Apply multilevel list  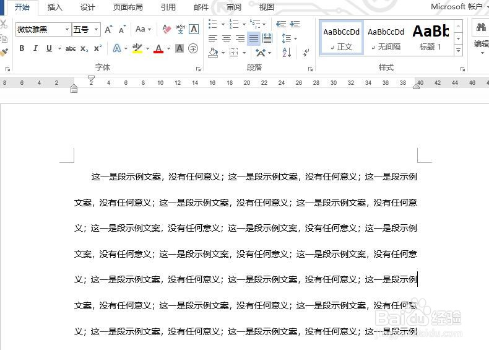255,24
